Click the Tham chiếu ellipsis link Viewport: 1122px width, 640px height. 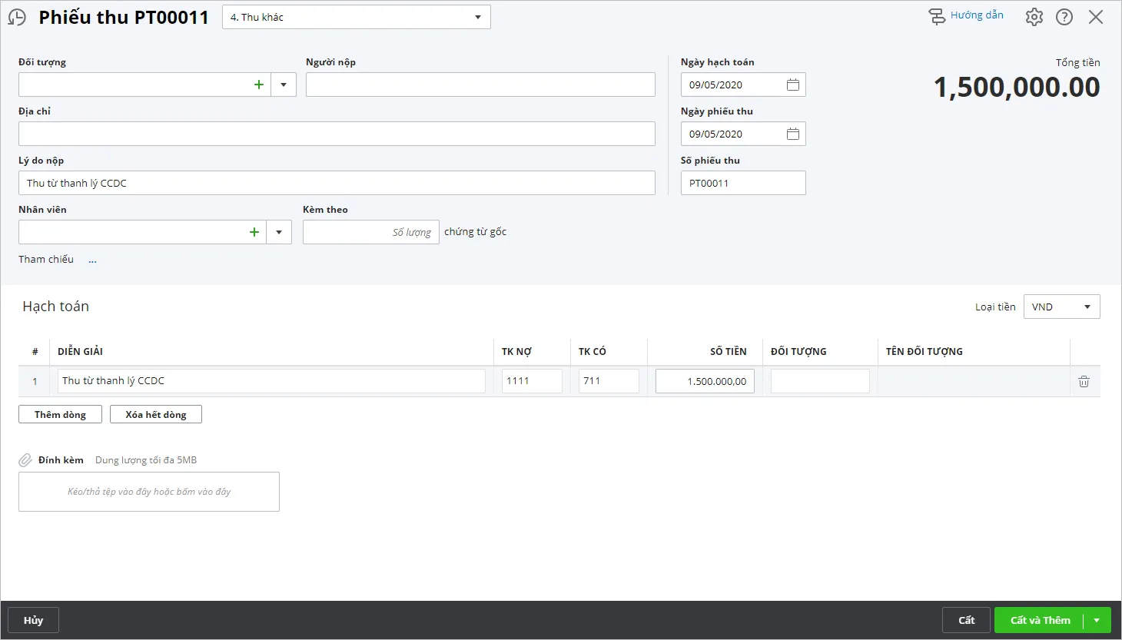(x=92, y=260)
